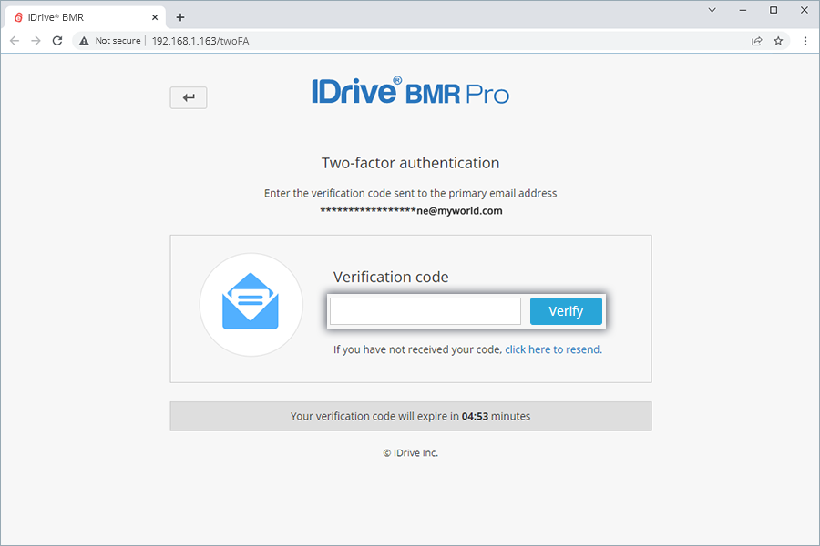Click the Verify button
820x546 pixels.
566,311
